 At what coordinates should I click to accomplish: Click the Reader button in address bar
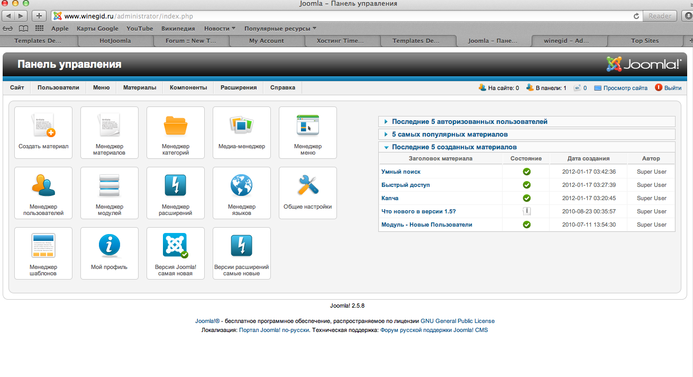pos(660,16)
